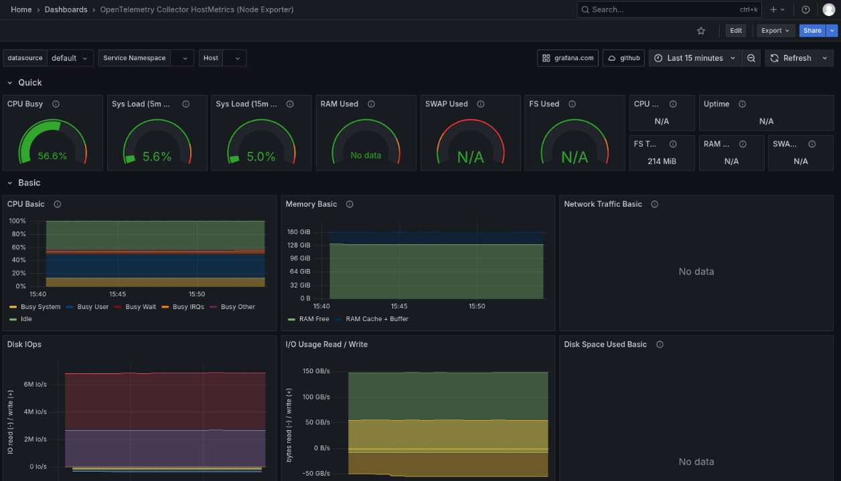Click info icon beside CPU Busy title
The height and width of the screenshot is (481, 841).
(56, 104)
